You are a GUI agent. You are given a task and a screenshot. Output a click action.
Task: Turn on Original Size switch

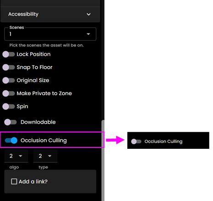coord(9,80)
